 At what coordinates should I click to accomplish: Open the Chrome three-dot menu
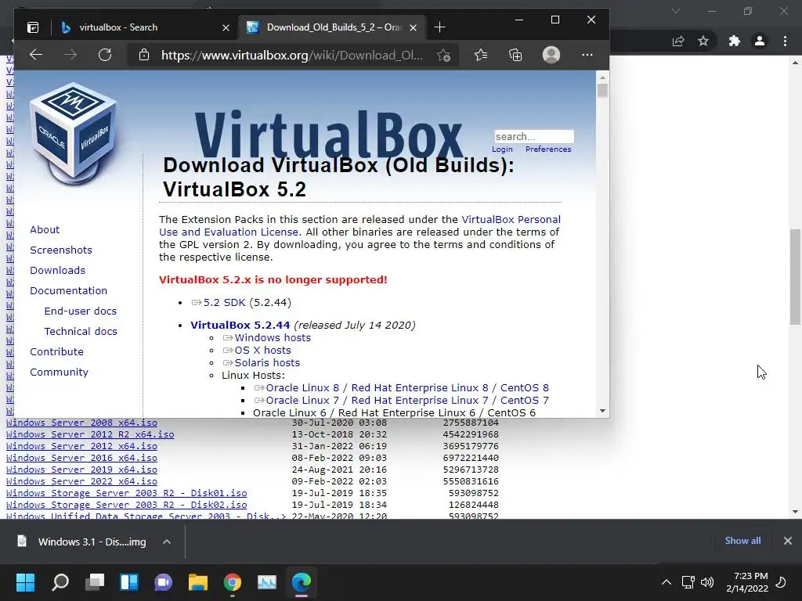click(x=785, y=41)
